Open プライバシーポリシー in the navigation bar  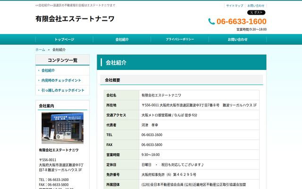180,39
